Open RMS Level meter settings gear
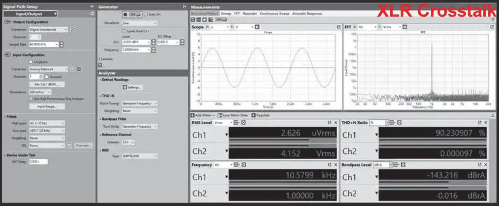499x206 pixels. tap(243, 123)
